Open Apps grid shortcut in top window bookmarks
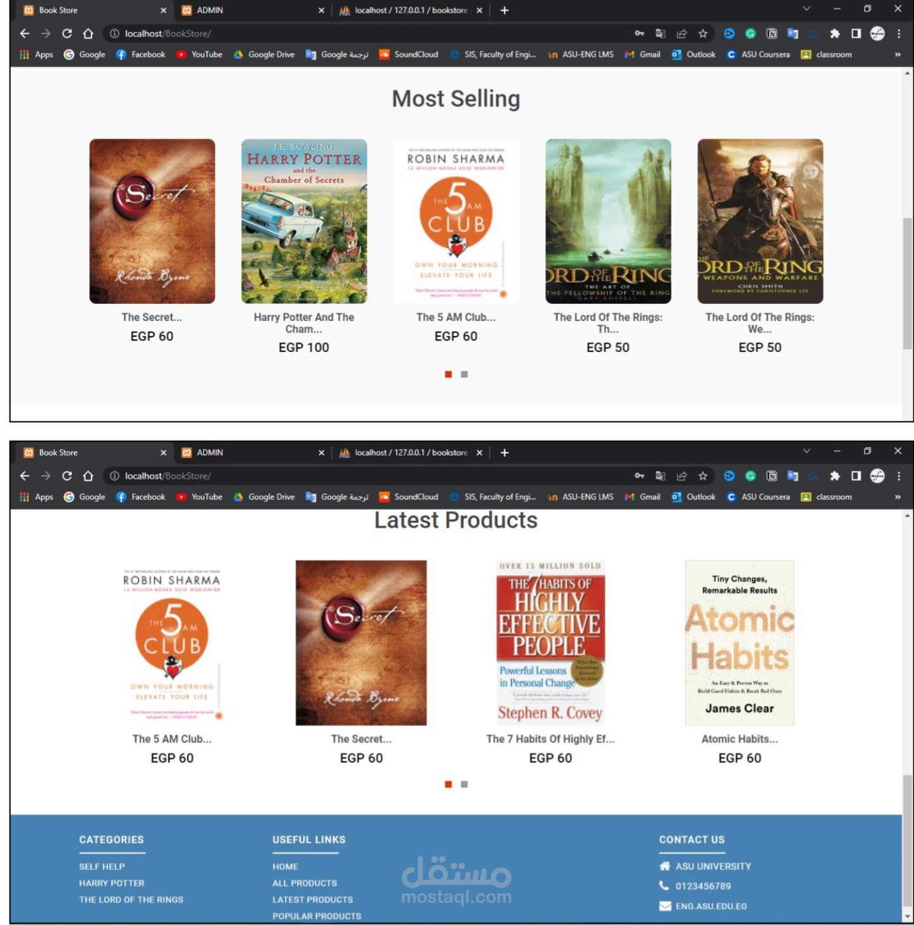The image size is (914, 925). 36,55
